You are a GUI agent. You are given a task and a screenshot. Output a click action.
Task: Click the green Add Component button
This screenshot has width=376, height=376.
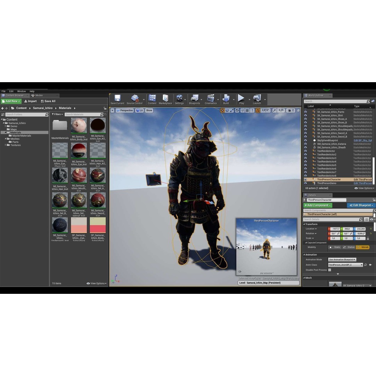318,205
